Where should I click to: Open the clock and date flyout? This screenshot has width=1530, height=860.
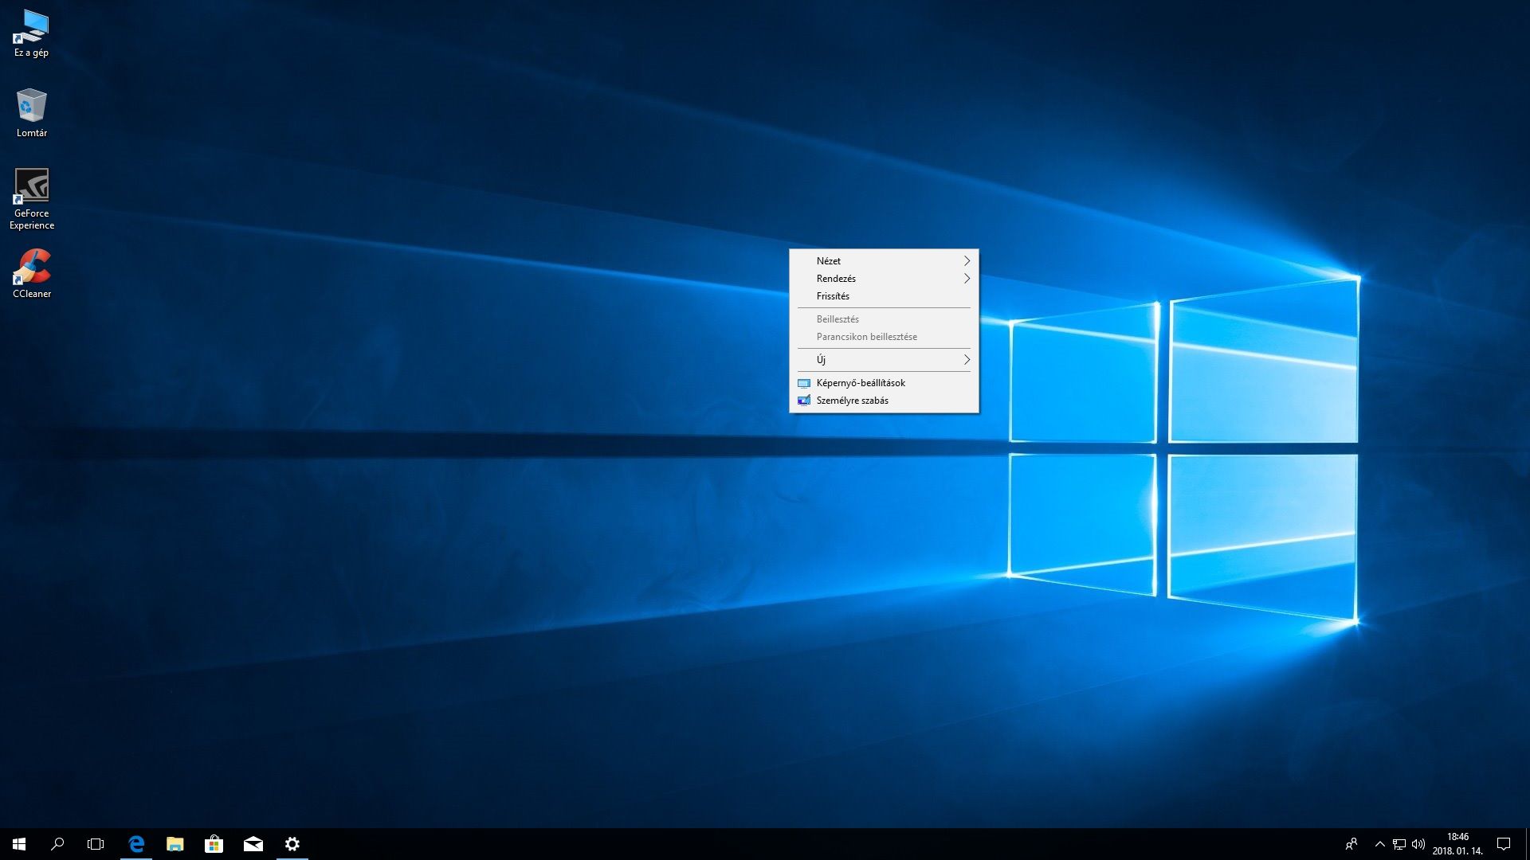coord(1457,844)
